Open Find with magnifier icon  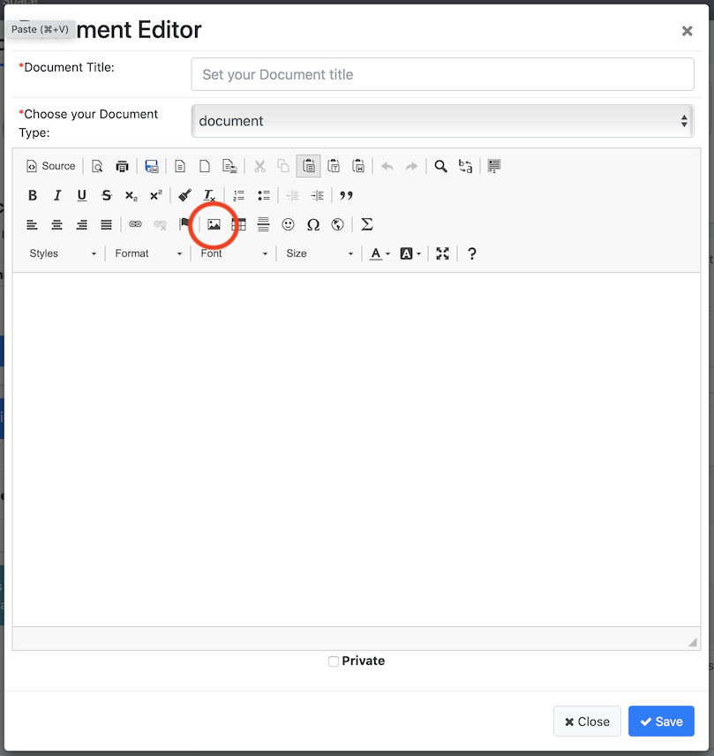pos(440,166)
